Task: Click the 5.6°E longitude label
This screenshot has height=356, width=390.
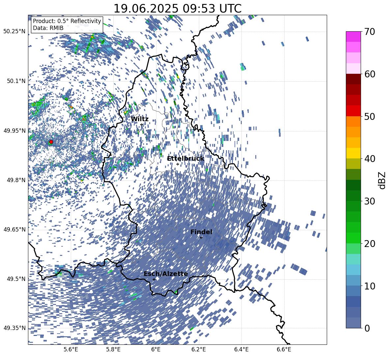Action: (70, 349)
